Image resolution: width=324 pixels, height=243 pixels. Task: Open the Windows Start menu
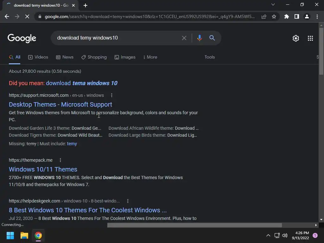(x=10, y=235)
